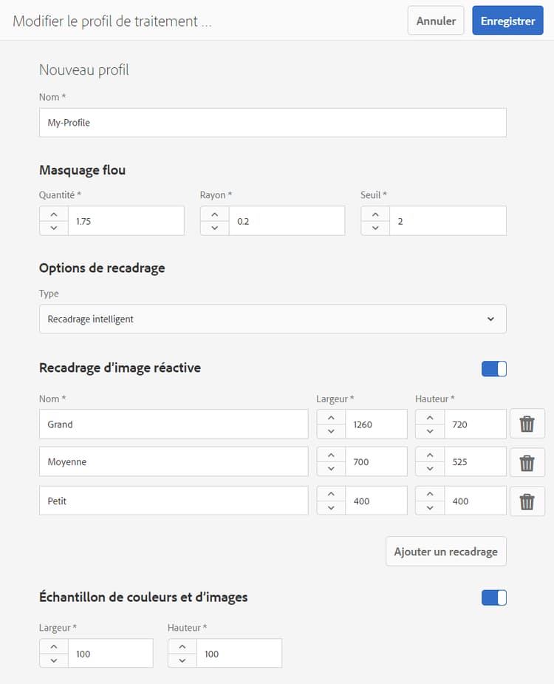Decrease swatch Hauteur with down arrow
The height and width of the screenshot is (684, 554).
tap(182, 660)
